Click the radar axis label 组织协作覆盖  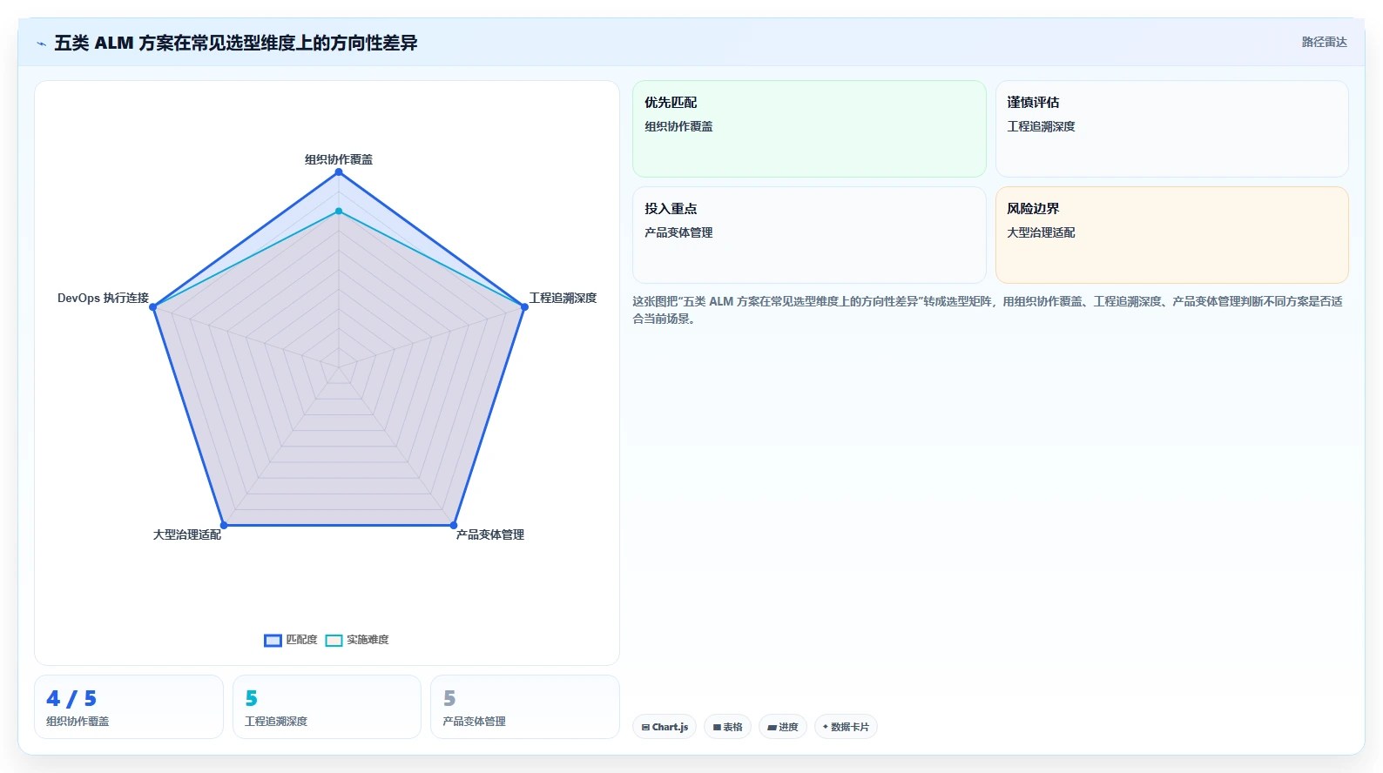pyautogui.click(x=339, y=159)
